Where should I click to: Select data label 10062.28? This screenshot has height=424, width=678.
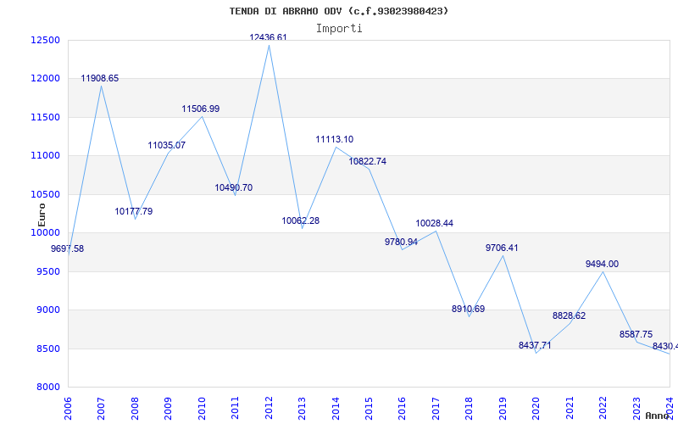click(x=301, y=220)
